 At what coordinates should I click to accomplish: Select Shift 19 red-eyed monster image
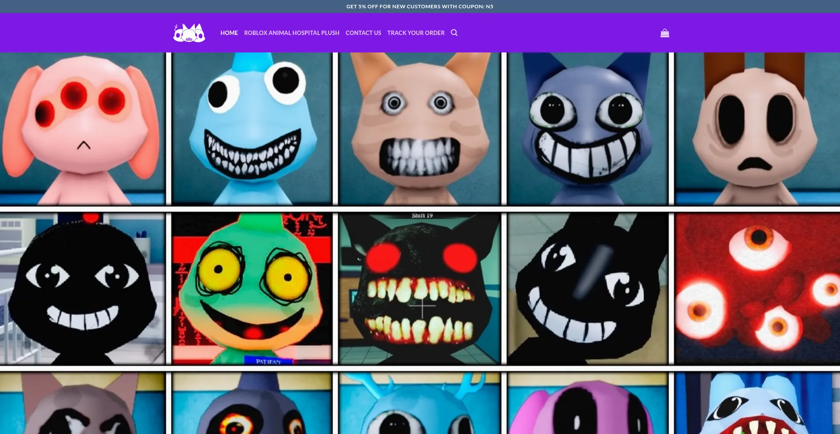420,289
